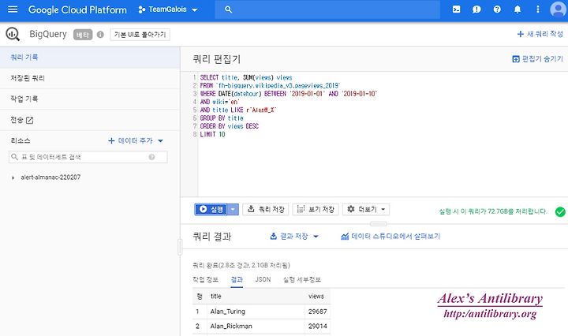Image resolution: width=568 pixels, height=336 pixels.
Task: Click the help icon in the dataset search field
Action: [x=151, y=157]
